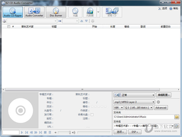The width and height of the screenshot is (182, 137).
Task: Open the 正常 profile dropdown
Action: [134, 95]
